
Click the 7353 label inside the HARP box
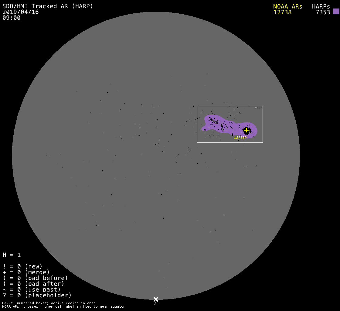point(258,108)
